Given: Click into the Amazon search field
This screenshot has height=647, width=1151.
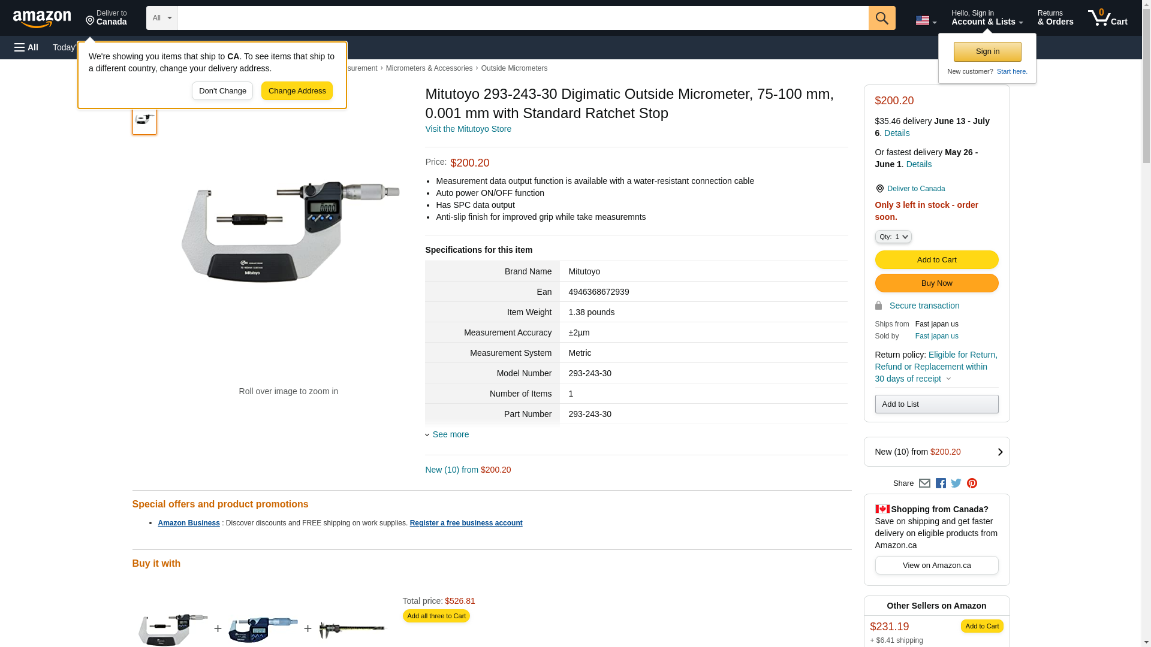Looking at the screenshot, I should [522, 18].
